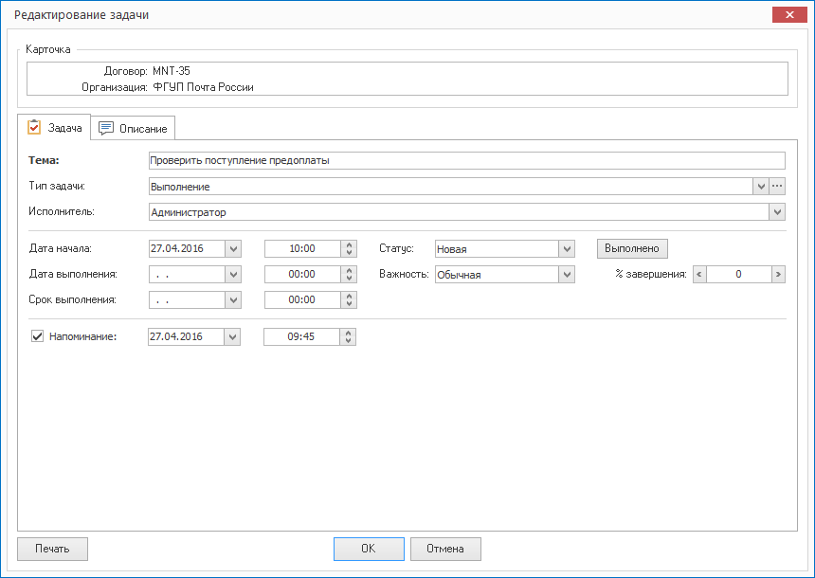Open the Дата начала calendar dropdown
This screenshot has width=815, height=578.
(233, 248)
